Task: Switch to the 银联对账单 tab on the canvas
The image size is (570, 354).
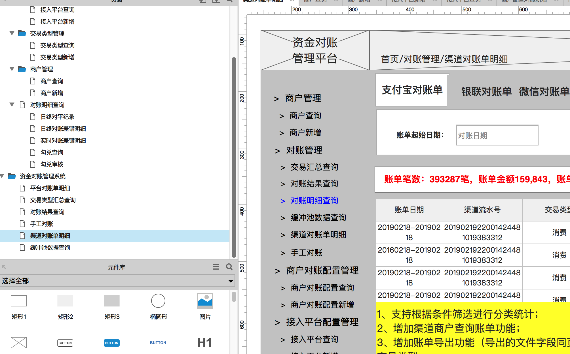Action: tap(486, 91)
